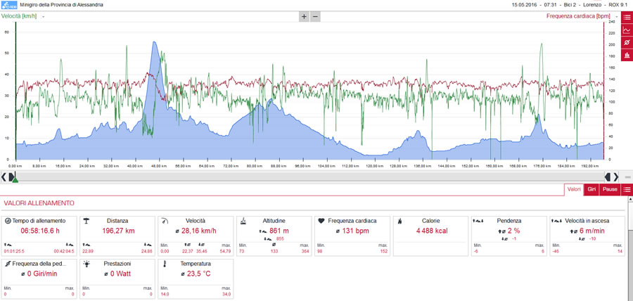Click the cadence icon on Frequenza della ped... card
Image resolution: width=633 pixels, height=301 pixels.
(x=7, y=264)
